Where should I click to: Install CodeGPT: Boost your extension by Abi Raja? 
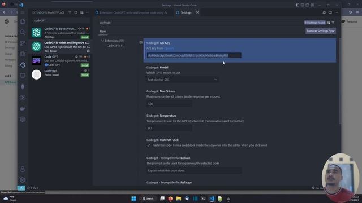point(85,37)
